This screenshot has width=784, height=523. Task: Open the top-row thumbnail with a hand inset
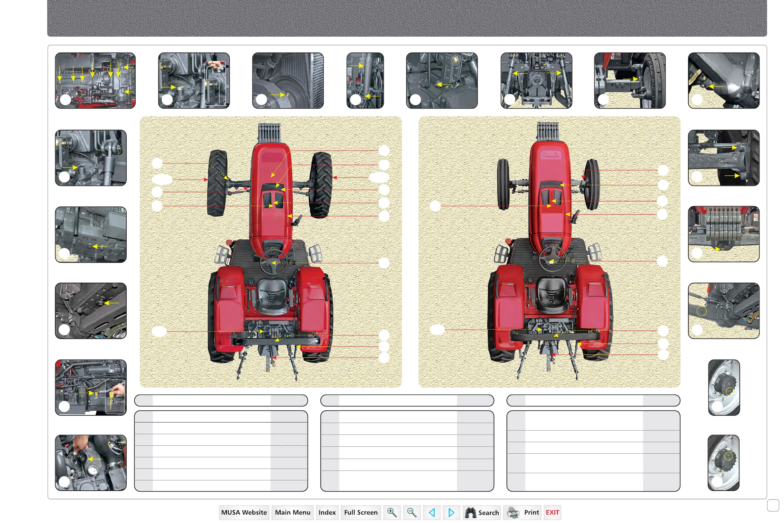click(194, 80)
